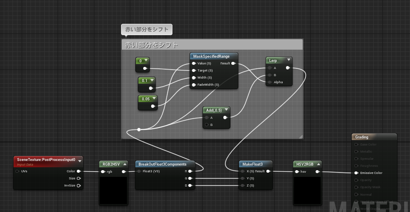Viewport: 410px width, 212px height.
Task: Click the Lerp A input pin
Action: point(270,68)
